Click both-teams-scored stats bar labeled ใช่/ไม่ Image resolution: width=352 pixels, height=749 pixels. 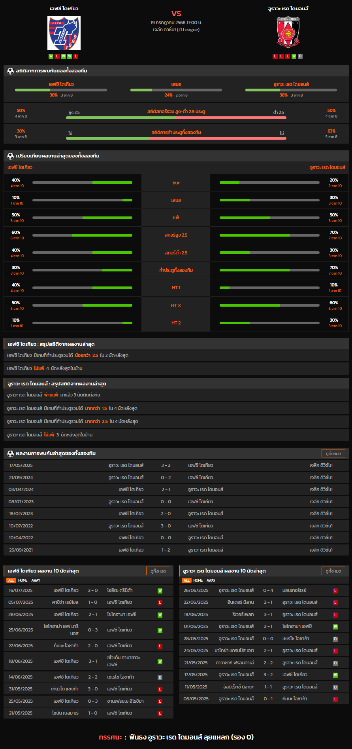tap(176, 138)
